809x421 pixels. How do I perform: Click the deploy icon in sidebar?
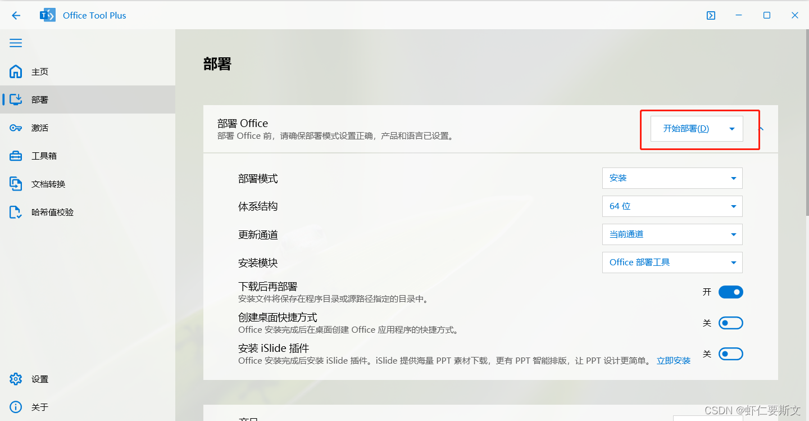(x=16, y=99)
